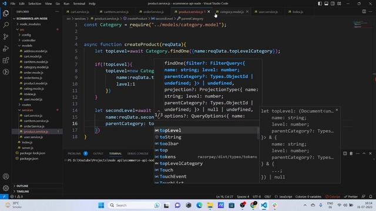Open the customize layout icon
The width and height of the screenshot is (376, 211).
click(x=339, y=4)
